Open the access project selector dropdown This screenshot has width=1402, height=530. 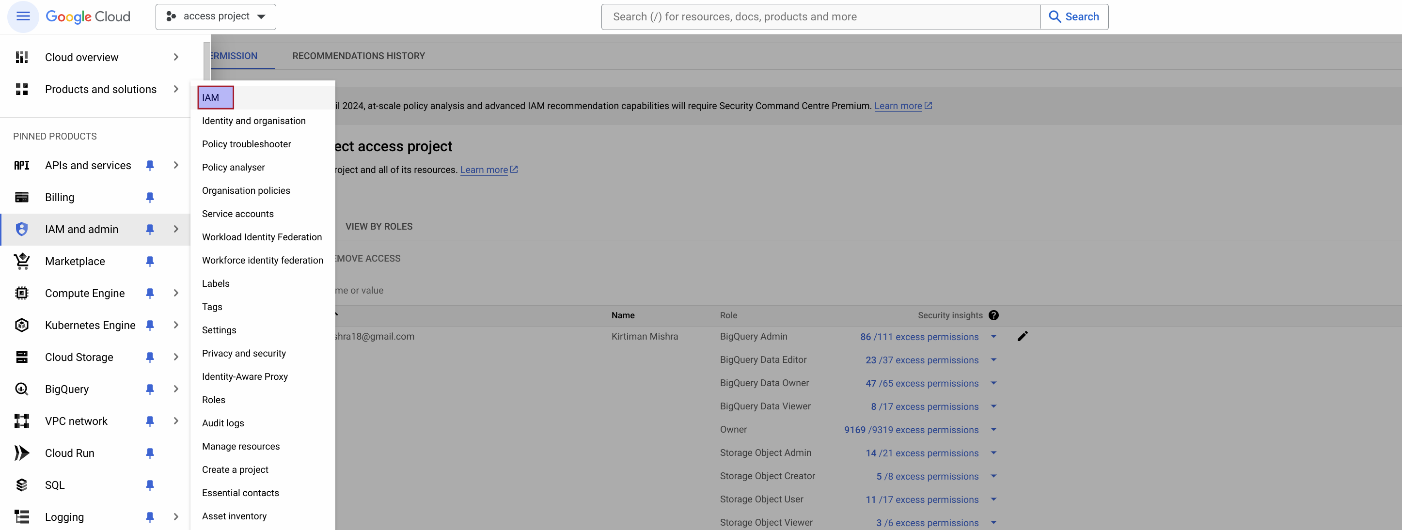pyautogui.click(x=216, y=17)
